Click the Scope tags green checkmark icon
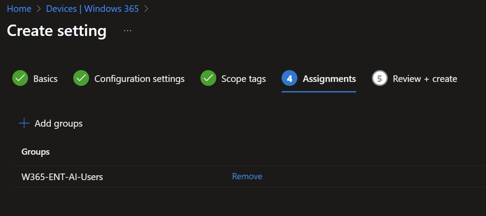The width and height of the screenshot is (486, 216). point(208,78)
